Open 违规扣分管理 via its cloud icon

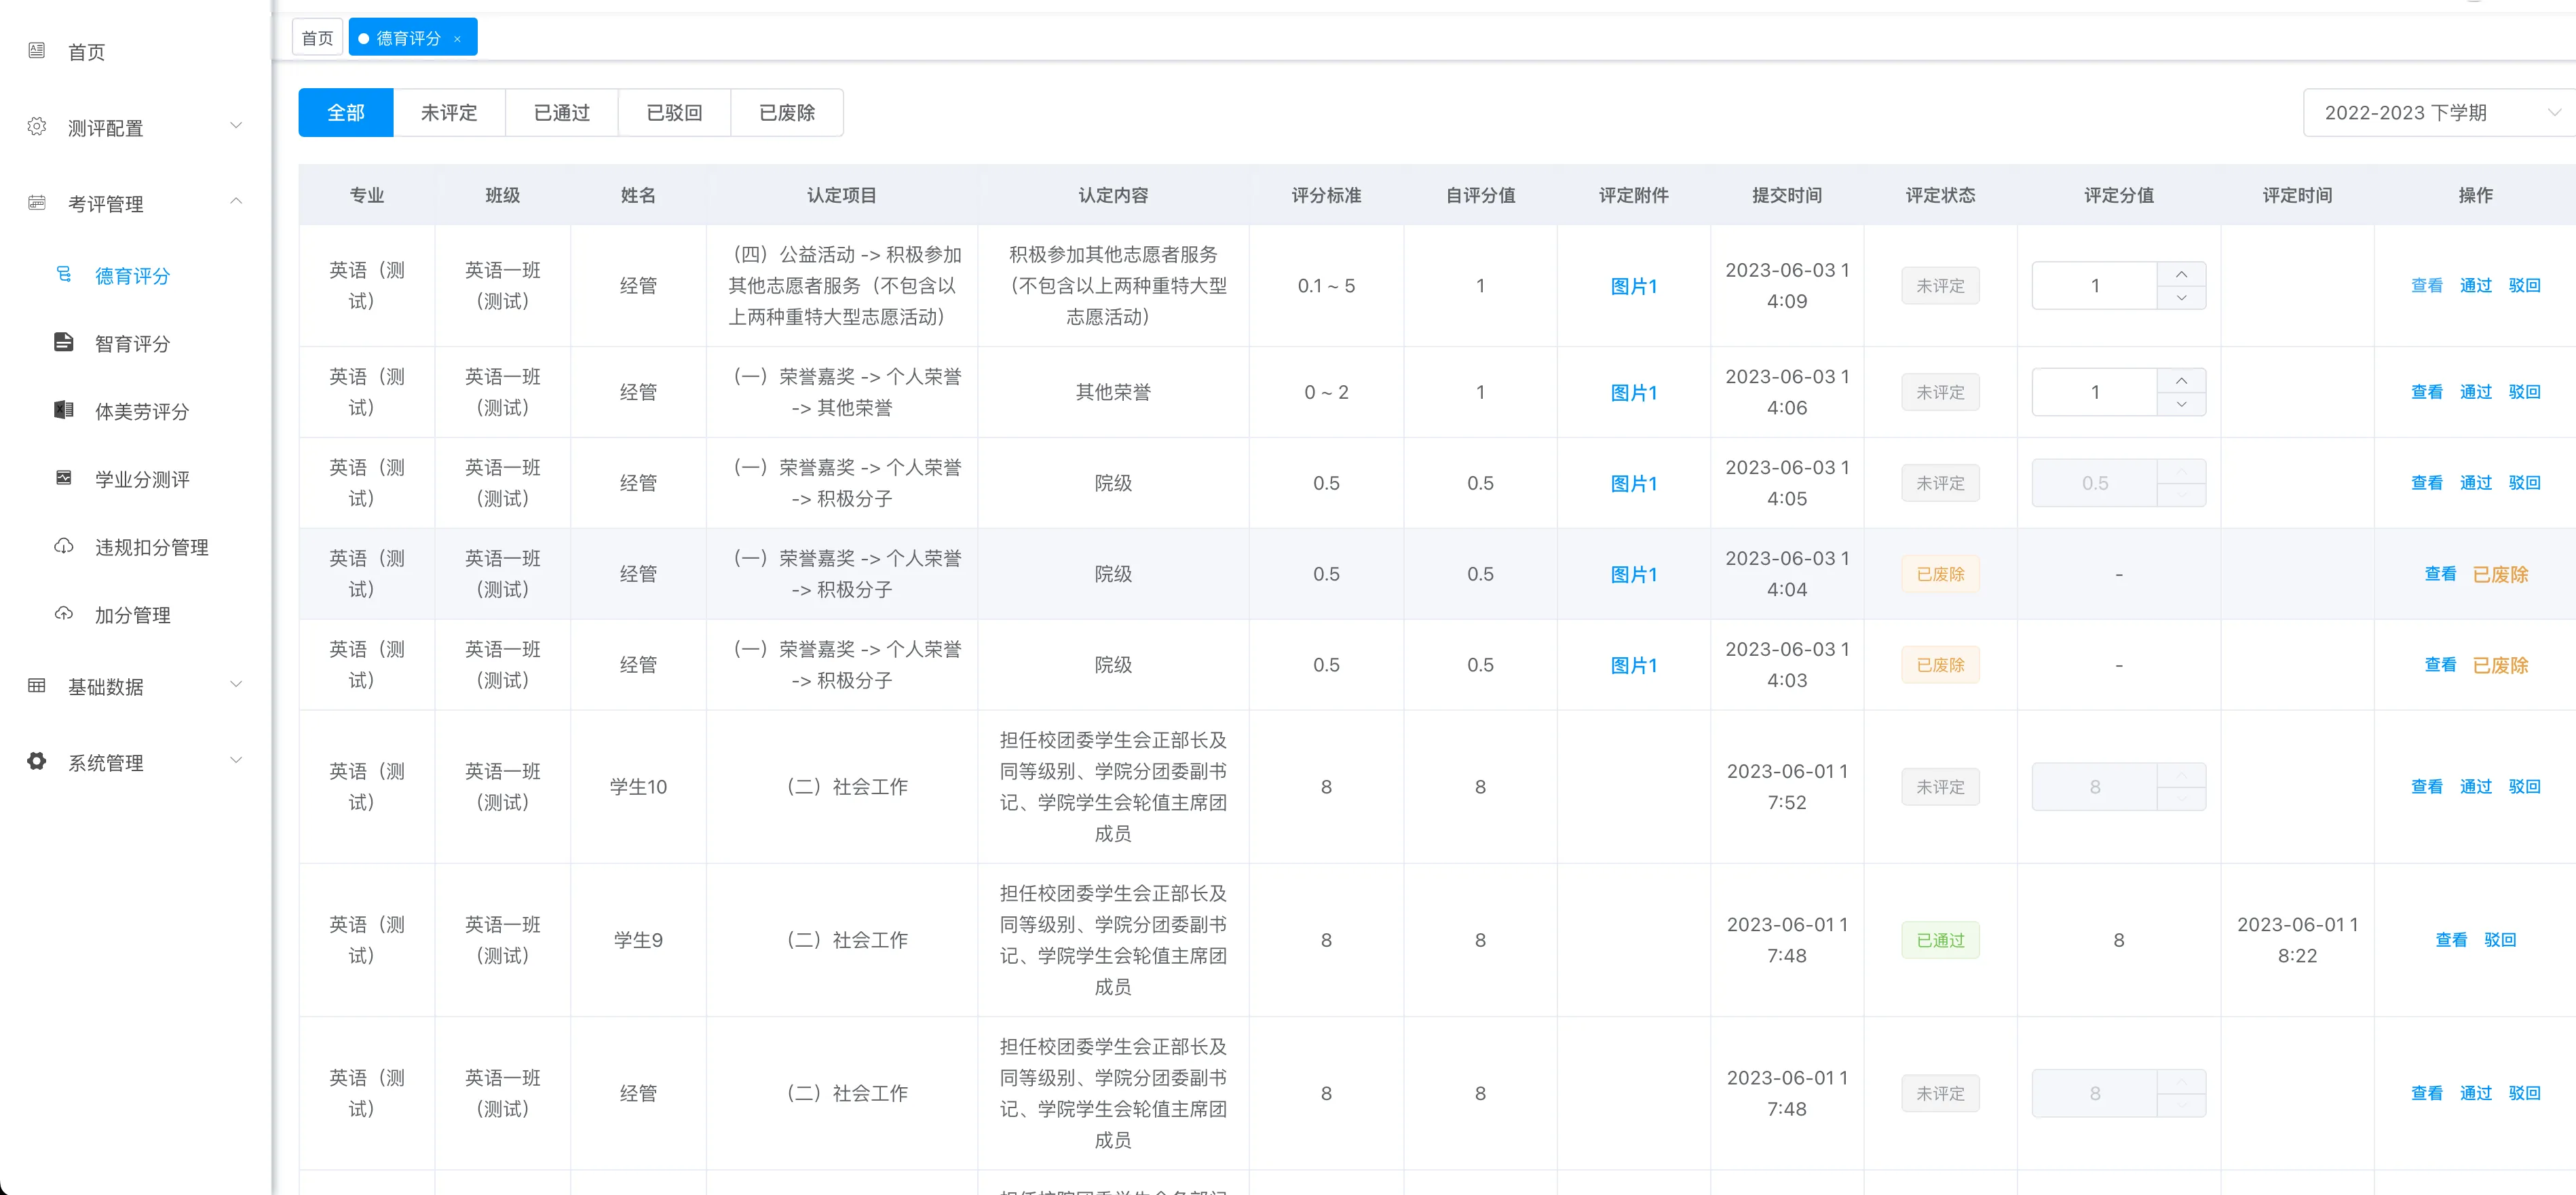click(x=64, y=547)
